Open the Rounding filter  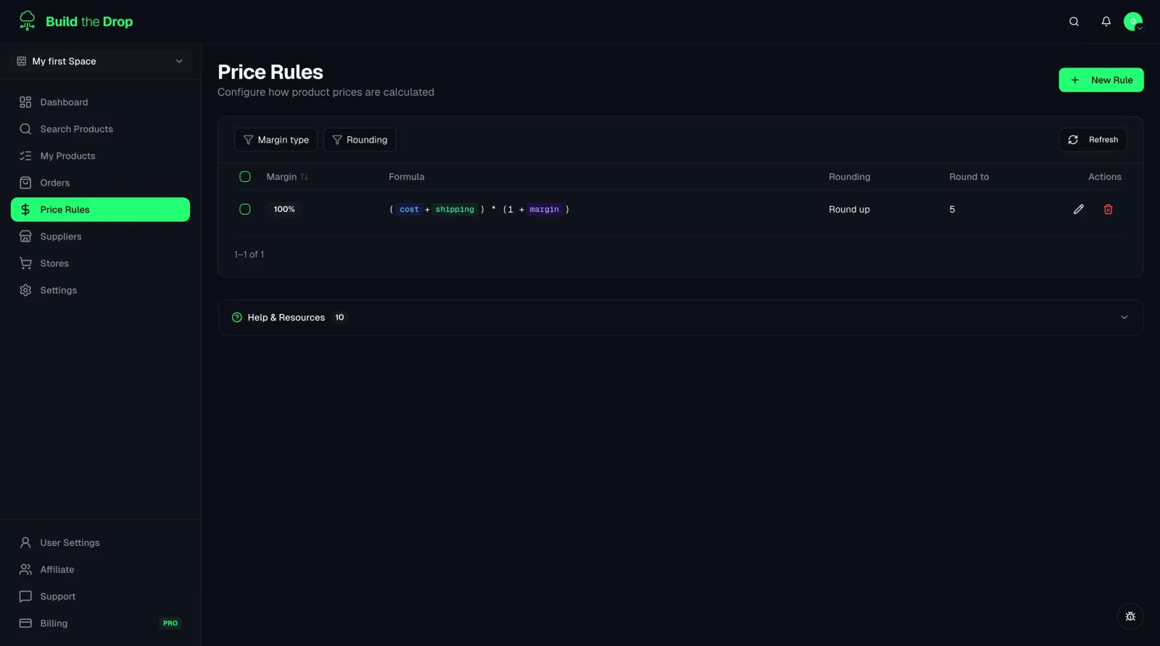point(360,140)
